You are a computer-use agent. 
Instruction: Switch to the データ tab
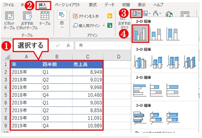[109, 5]
